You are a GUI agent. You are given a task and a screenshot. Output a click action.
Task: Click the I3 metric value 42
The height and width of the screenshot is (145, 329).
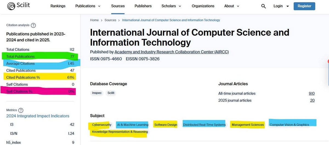point(72,125)
